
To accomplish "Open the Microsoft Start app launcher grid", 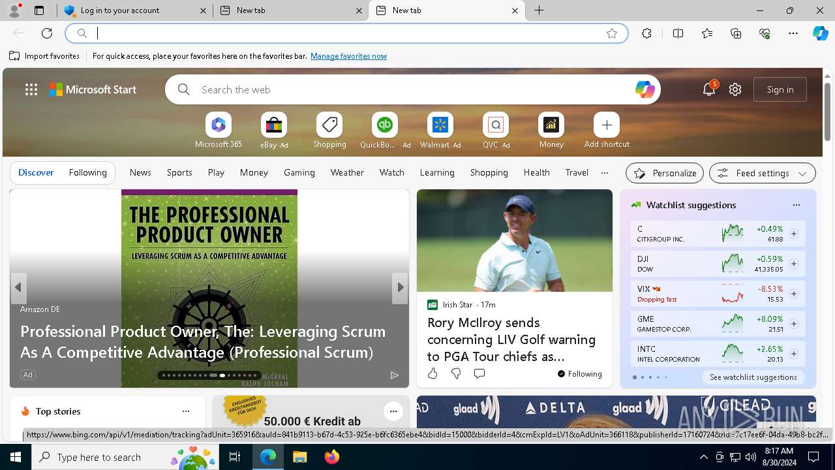I will [x=31, y=89].
